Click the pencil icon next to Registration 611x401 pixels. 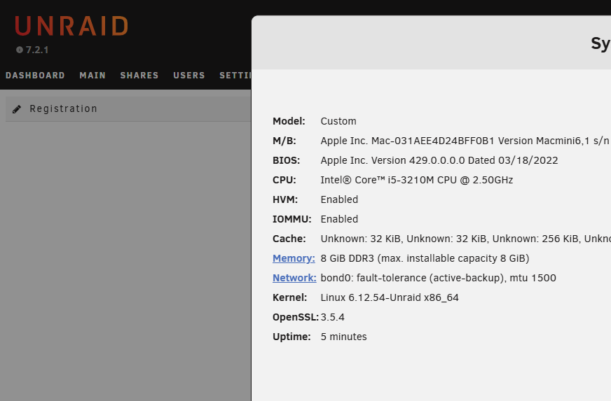17,109
